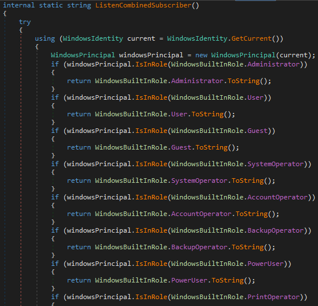Click 'PowerUser' in the return statement
This screenshot has width=318, height=306.
pos(189,280)
